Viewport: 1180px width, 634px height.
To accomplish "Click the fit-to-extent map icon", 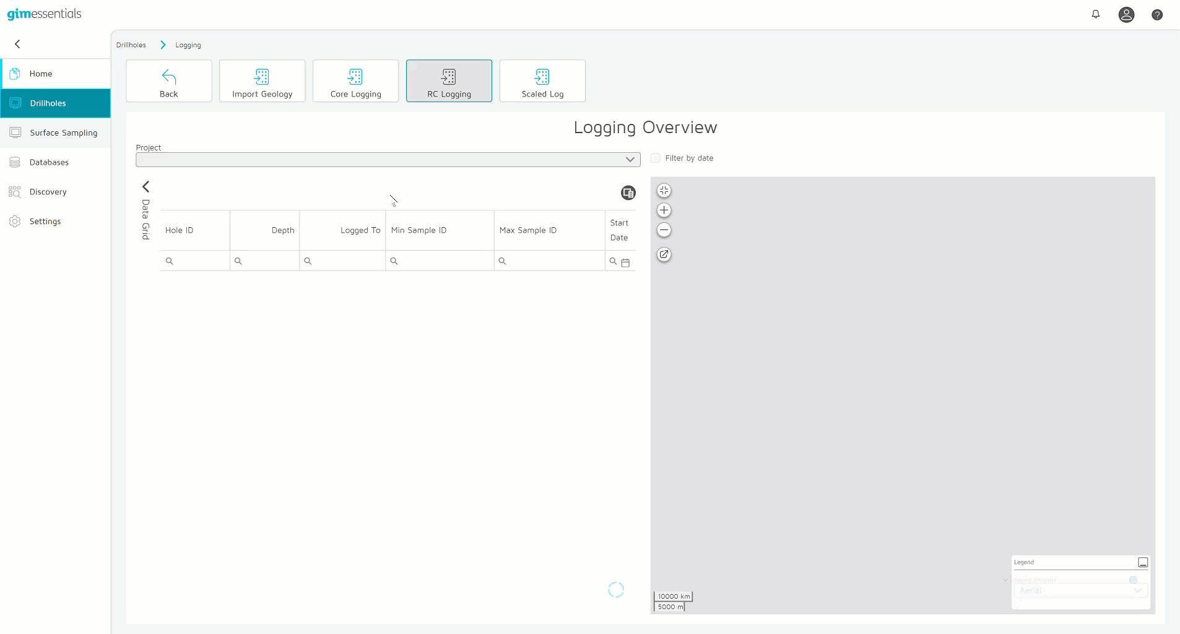I will (x=664, y=191).
